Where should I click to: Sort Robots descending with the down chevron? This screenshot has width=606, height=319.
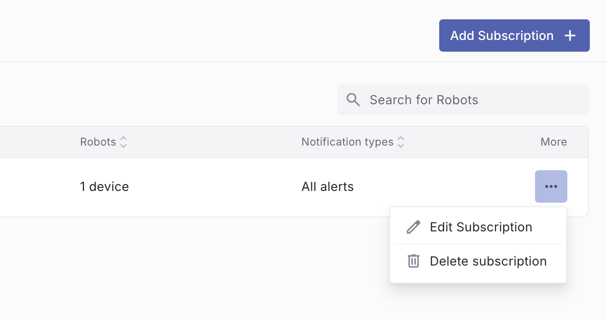(x=123, y=146)
